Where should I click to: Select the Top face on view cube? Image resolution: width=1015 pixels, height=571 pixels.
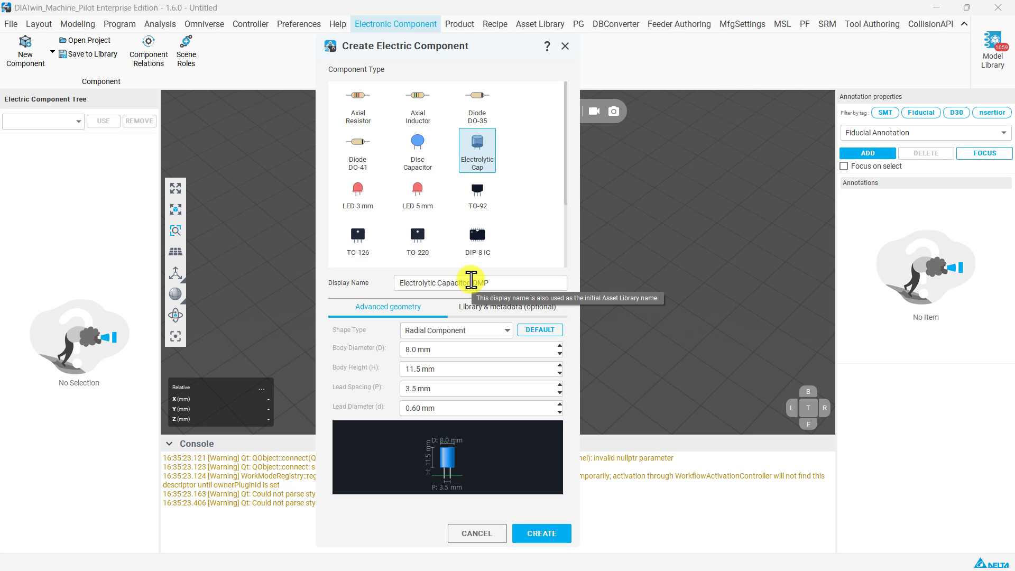coord(808,408)
